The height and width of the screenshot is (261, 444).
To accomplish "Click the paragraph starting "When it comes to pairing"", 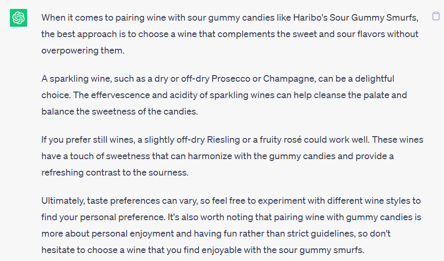I will point(230,34).
